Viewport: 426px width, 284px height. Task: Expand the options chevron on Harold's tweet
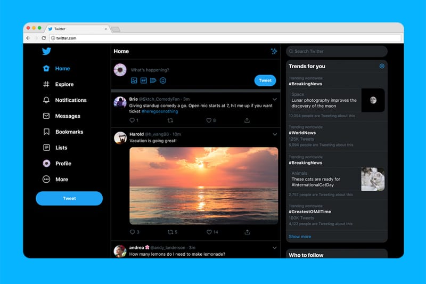click(275, 134)
